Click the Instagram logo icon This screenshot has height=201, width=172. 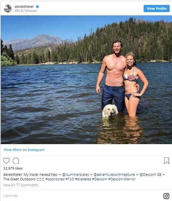click(166, 196)
